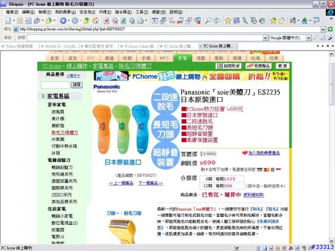Switch to 數位影像坊 tab

(x=99, y=46)
